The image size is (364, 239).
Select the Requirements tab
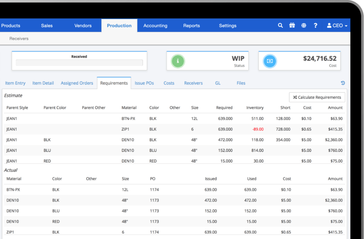pyautogui.click(x=114, y=83)
